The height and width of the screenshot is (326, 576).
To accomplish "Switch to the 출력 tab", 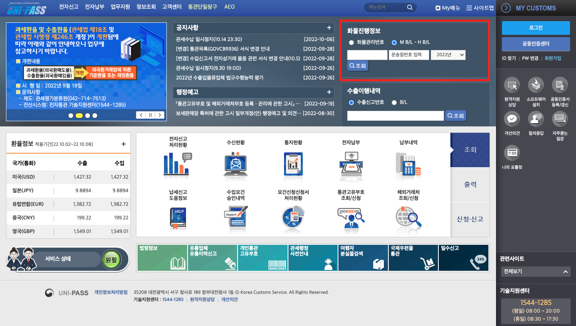I will click(x=470, y=184).
